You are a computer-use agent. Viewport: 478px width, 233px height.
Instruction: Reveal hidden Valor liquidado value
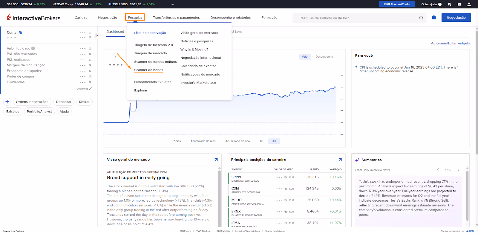pos(90,49)
